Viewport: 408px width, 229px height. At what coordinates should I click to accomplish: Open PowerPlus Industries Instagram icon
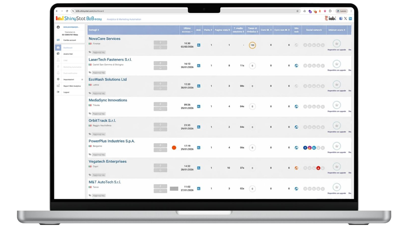pyautogui.click(x=309, y=148)
